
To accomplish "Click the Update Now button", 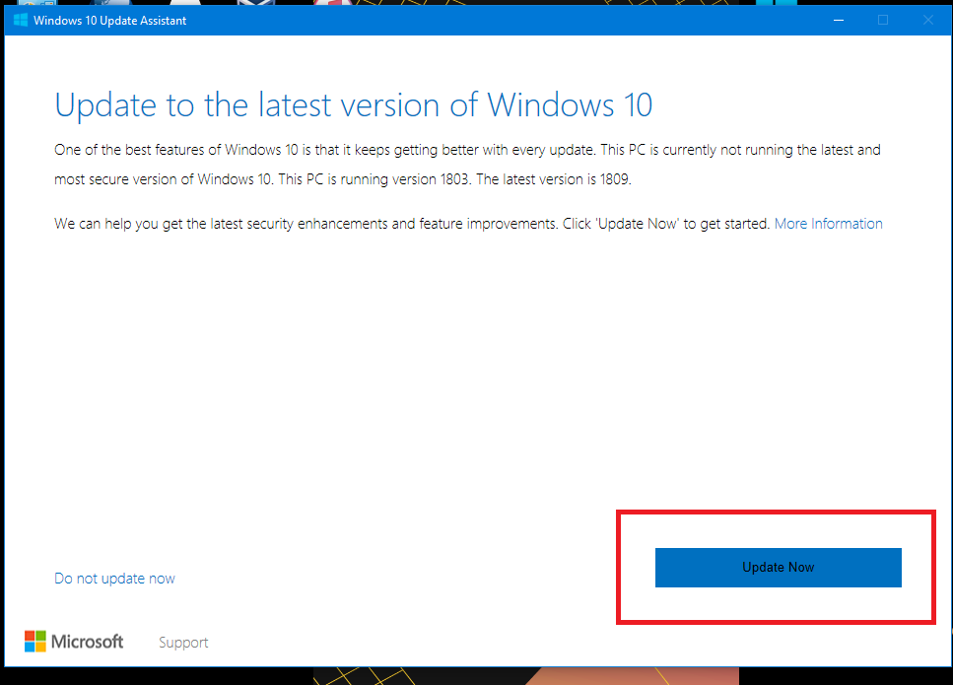I will click(x=778, y=567).
